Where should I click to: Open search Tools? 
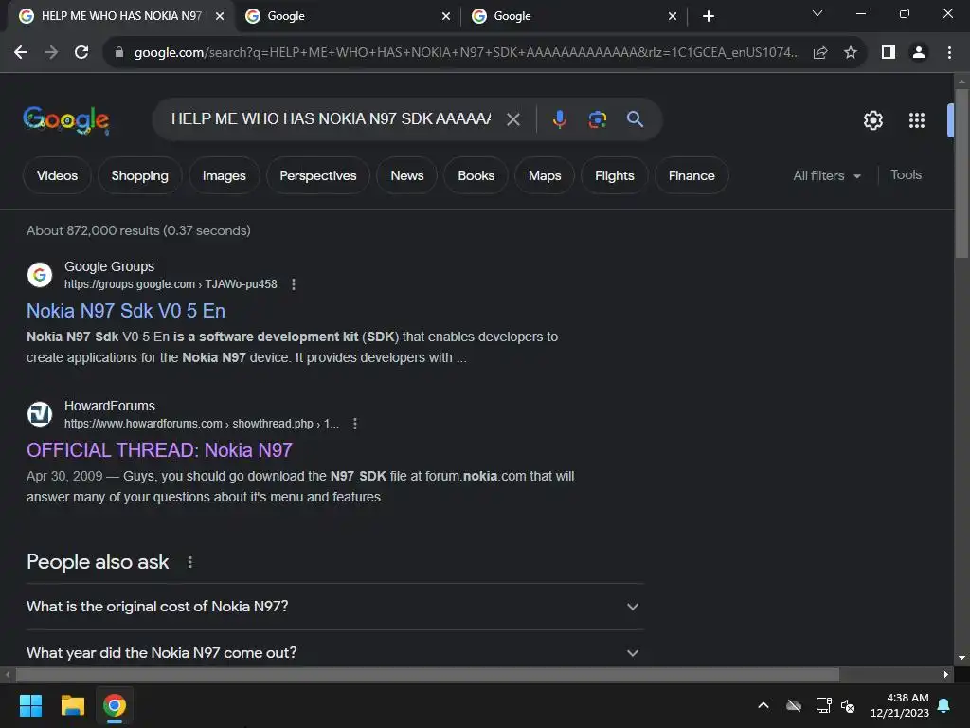pos(906,175)
